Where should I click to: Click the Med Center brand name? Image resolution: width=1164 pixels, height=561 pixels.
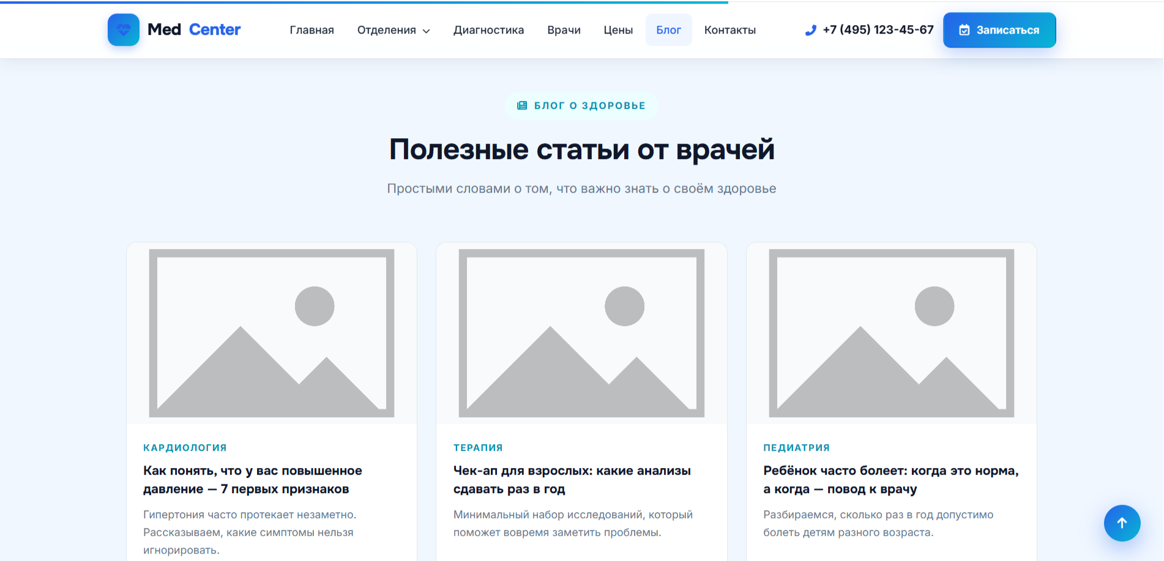point(194,29)
